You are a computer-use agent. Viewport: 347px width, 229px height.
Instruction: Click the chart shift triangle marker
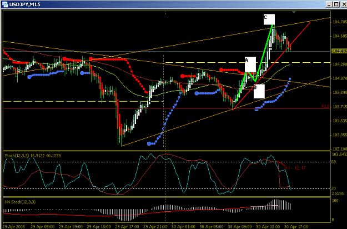pyautogui.click(x=294, y=12)
